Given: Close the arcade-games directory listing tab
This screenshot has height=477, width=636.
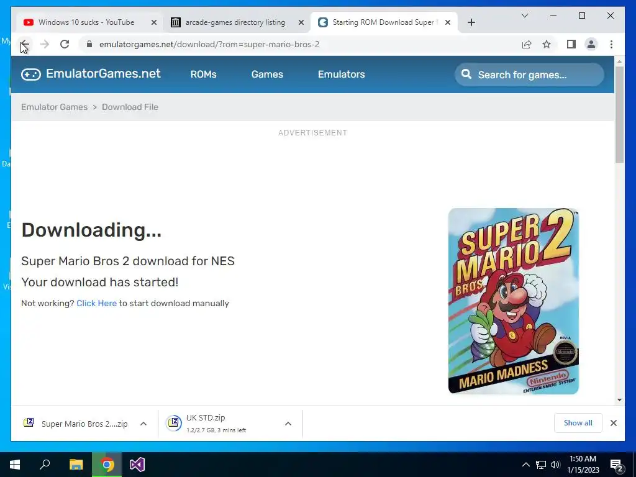Looking at the screenshot, I should pos(301,22).
